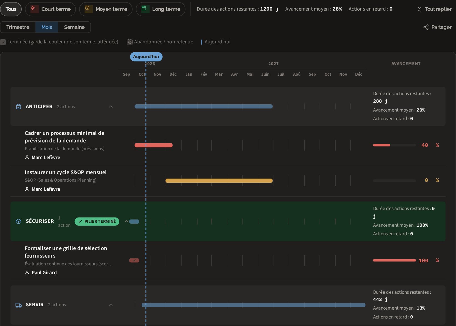This screenshot has width=456, height=326.
Task: Click the SÉCURISER box icon
Action: click(x=19, y=221)
